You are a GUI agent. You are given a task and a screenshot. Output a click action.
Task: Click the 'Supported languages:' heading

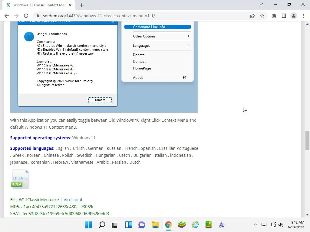(x=32, y=148)
